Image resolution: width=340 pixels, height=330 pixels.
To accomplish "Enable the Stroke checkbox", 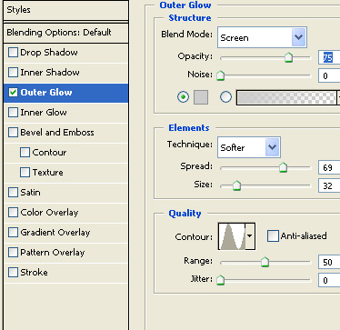I will [13, 272].
